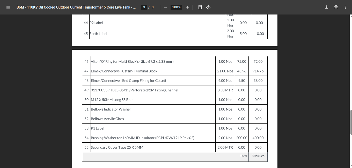The width and height of the screenshot is (352, 168).
Task: Open the three-dot more actions menu
Action: 345,7
